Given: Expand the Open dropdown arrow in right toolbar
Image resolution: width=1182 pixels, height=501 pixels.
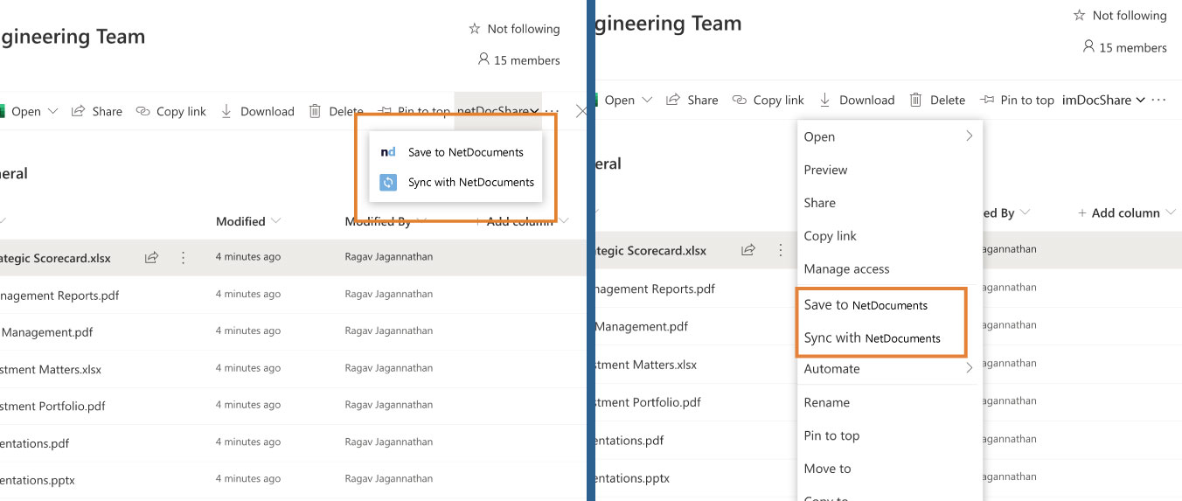Looking at the screenshot, I should click(x=648, y=100).
